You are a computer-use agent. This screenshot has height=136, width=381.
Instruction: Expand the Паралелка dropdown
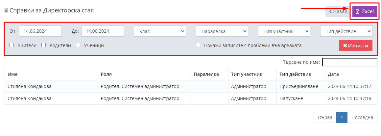(x=222, y=31)
